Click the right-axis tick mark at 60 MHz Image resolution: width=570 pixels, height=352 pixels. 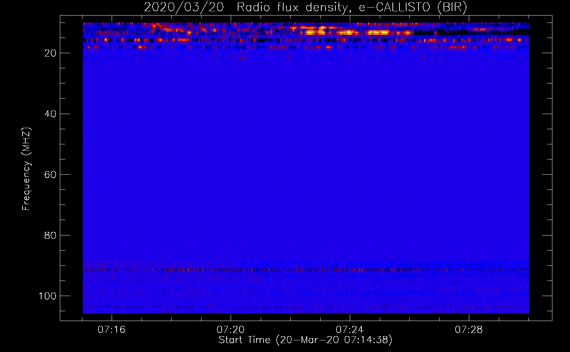click(x=547, y=174)
